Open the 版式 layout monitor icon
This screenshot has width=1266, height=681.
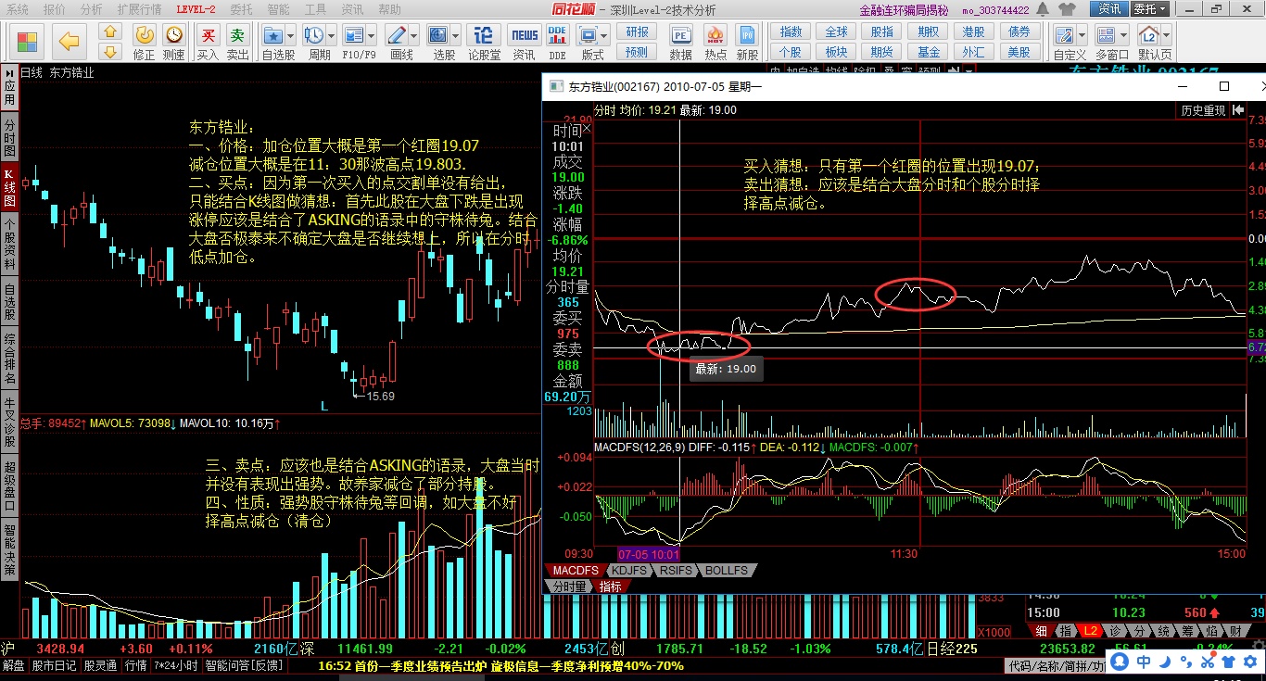[588, 35]
